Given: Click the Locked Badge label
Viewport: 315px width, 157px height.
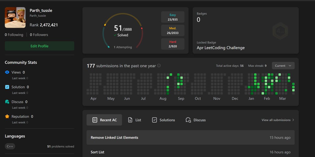Looking at the screenshot, I should pyautogui.click(x=206, y=42).
